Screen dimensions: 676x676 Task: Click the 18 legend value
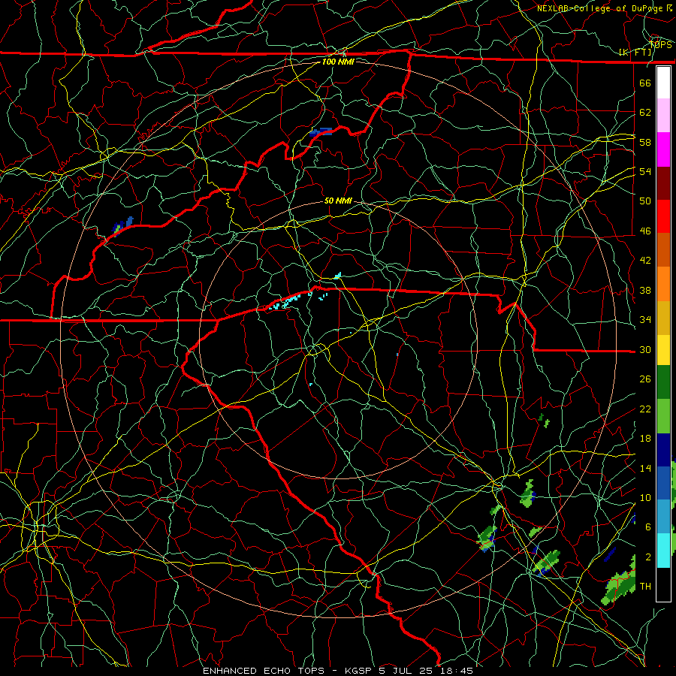click(645, 439)
